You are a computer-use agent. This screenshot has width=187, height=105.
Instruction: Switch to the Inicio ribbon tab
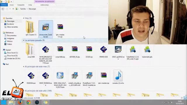pyautogui.click(x=12, y=5)
